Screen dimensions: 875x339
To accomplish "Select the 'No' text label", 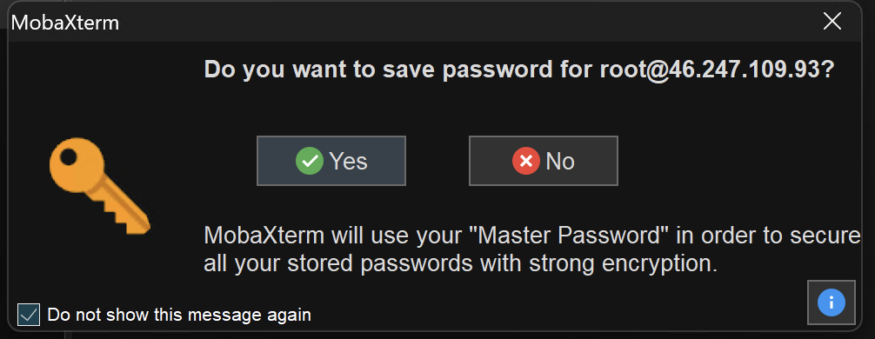I will [560, 161].
